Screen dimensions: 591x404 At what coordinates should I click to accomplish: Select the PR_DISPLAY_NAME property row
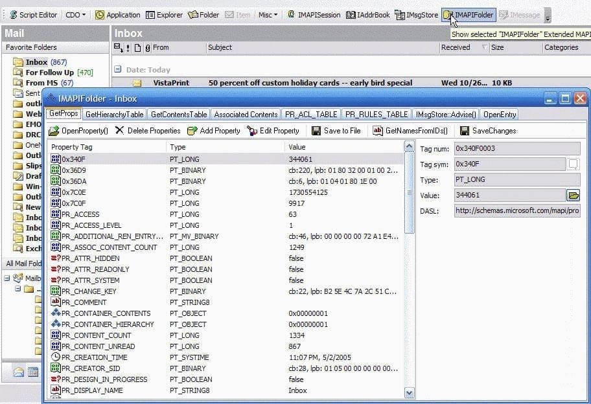click(x=226, y=390)
